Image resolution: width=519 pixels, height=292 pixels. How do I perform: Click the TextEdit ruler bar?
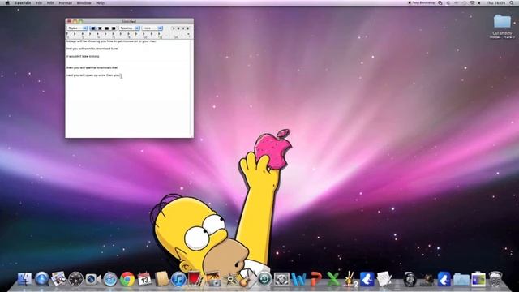(130, 35)
